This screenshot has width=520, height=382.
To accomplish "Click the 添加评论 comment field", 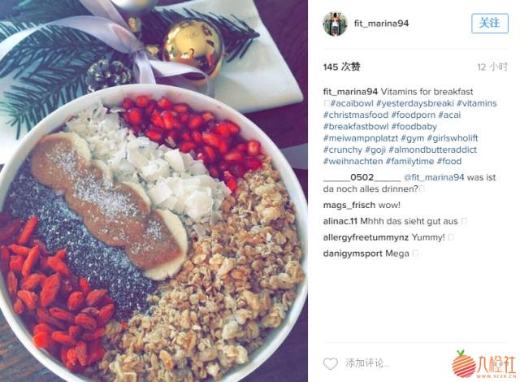I will pos(367,363).
